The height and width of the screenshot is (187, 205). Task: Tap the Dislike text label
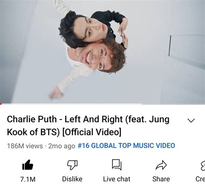72,179
